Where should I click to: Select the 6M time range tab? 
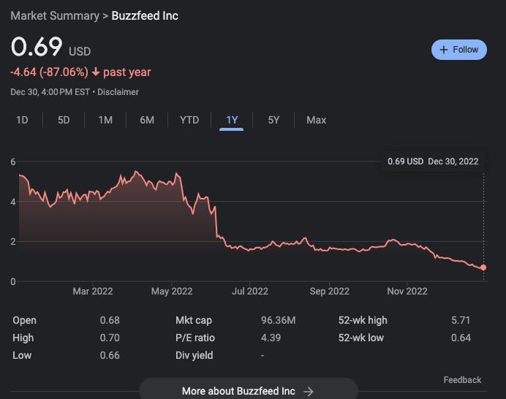147,121
